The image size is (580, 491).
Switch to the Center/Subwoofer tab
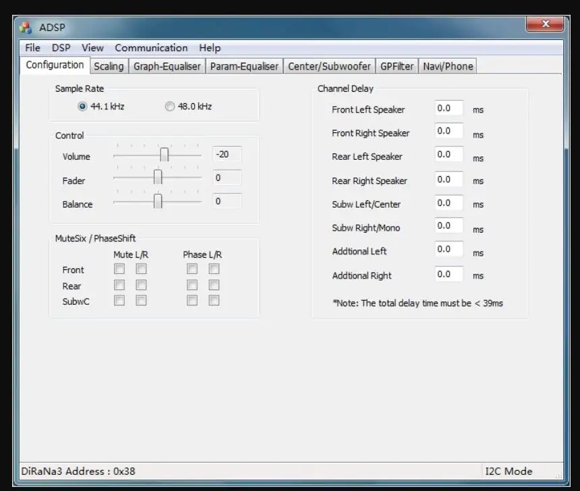[329, 66]
